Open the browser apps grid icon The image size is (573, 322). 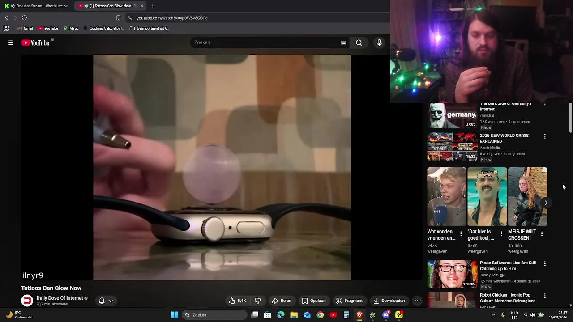click(x=6, y=28)
